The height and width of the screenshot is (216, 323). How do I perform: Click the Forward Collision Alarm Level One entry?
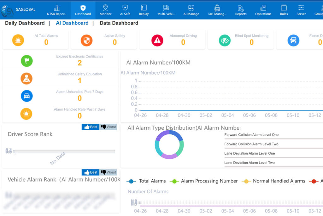point(251,135)
